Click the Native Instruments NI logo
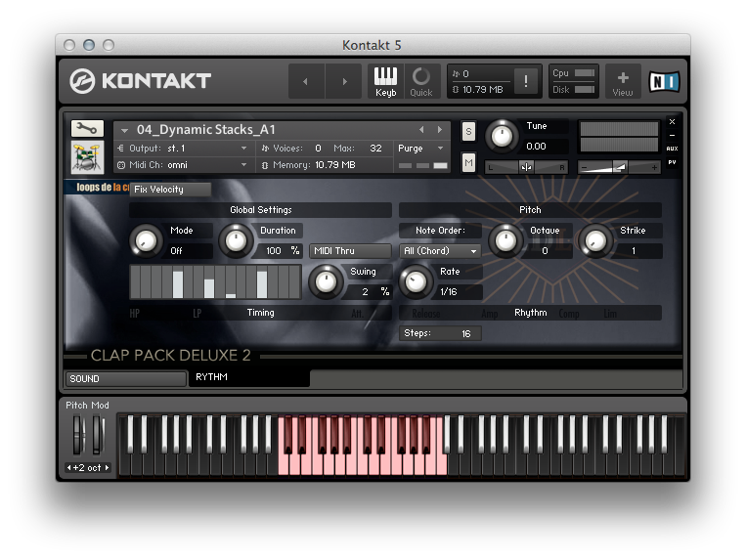This screenshot has width=746, height=559. [x=664, y=82]
